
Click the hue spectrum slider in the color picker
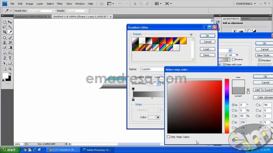[227, 106]
